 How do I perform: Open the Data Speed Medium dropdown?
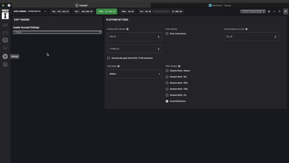pos(135,74)
